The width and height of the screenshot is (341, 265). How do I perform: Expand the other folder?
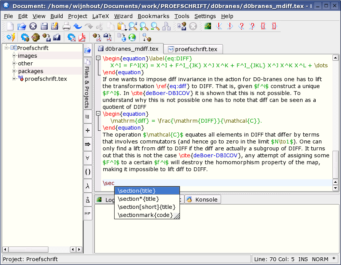pos(14,63)
